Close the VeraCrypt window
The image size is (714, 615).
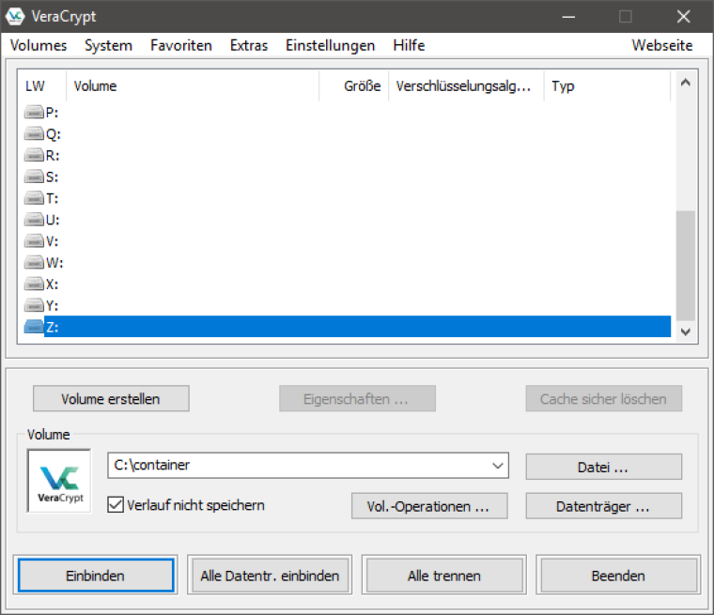pos(684,17)
